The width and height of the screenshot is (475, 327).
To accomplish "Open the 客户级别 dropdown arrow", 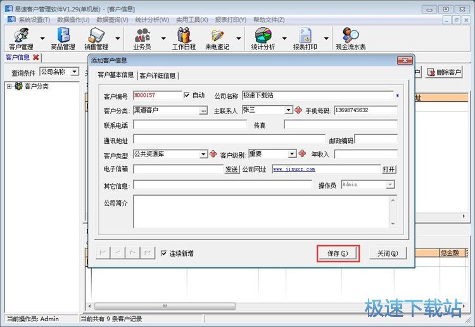I will click(292, 154).
